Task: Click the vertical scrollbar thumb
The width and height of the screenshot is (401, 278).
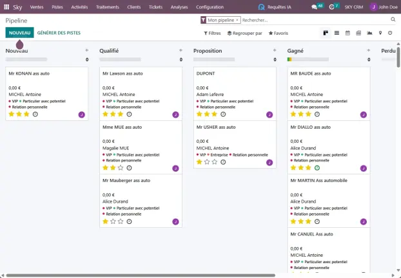Action: 398,57
